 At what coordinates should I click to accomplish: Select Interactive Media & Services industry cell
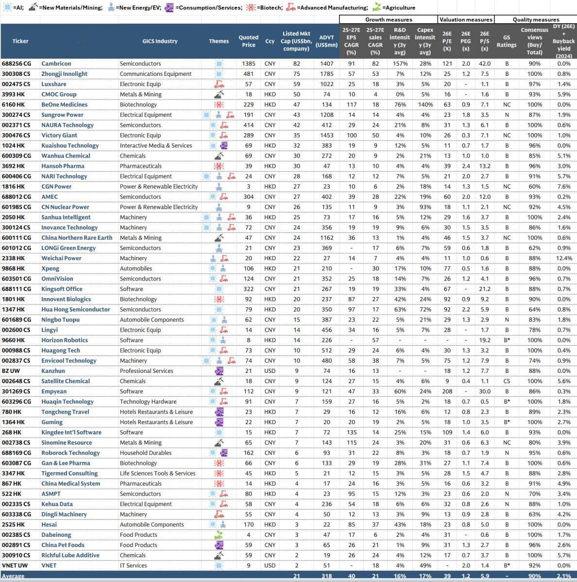point(156,145)
